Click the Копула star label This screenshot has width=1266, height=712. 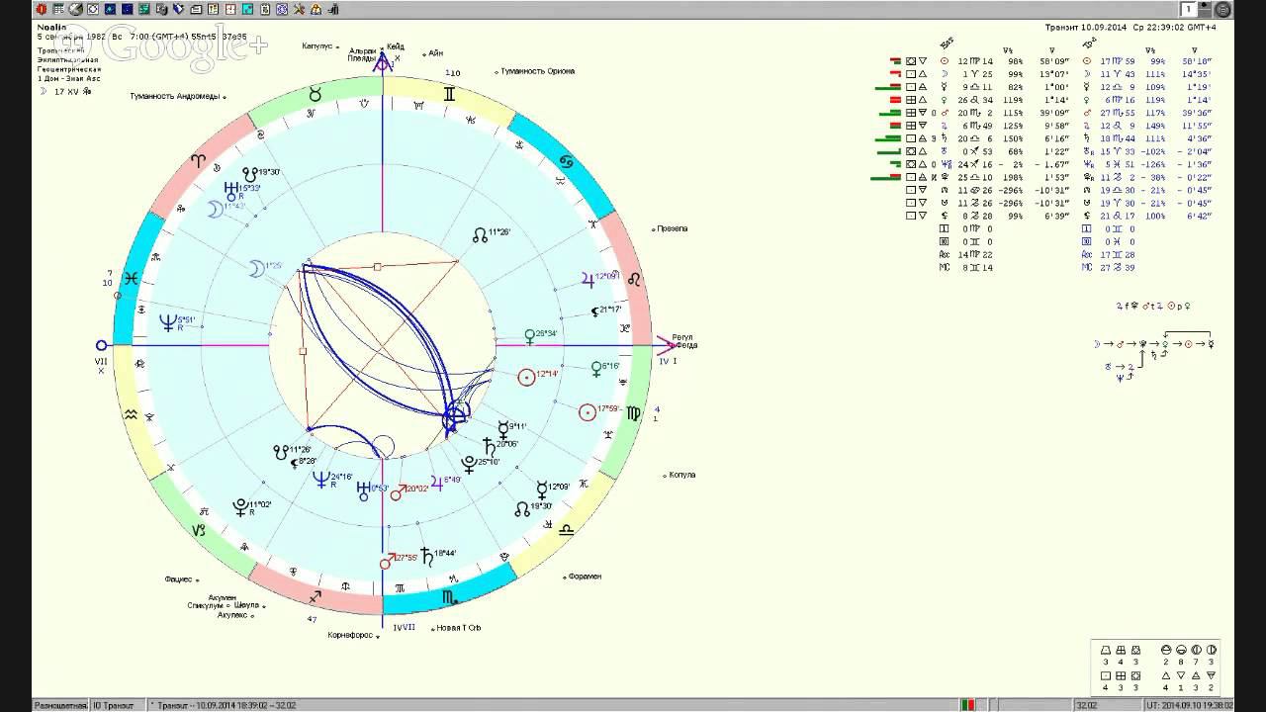pos(682,475)
